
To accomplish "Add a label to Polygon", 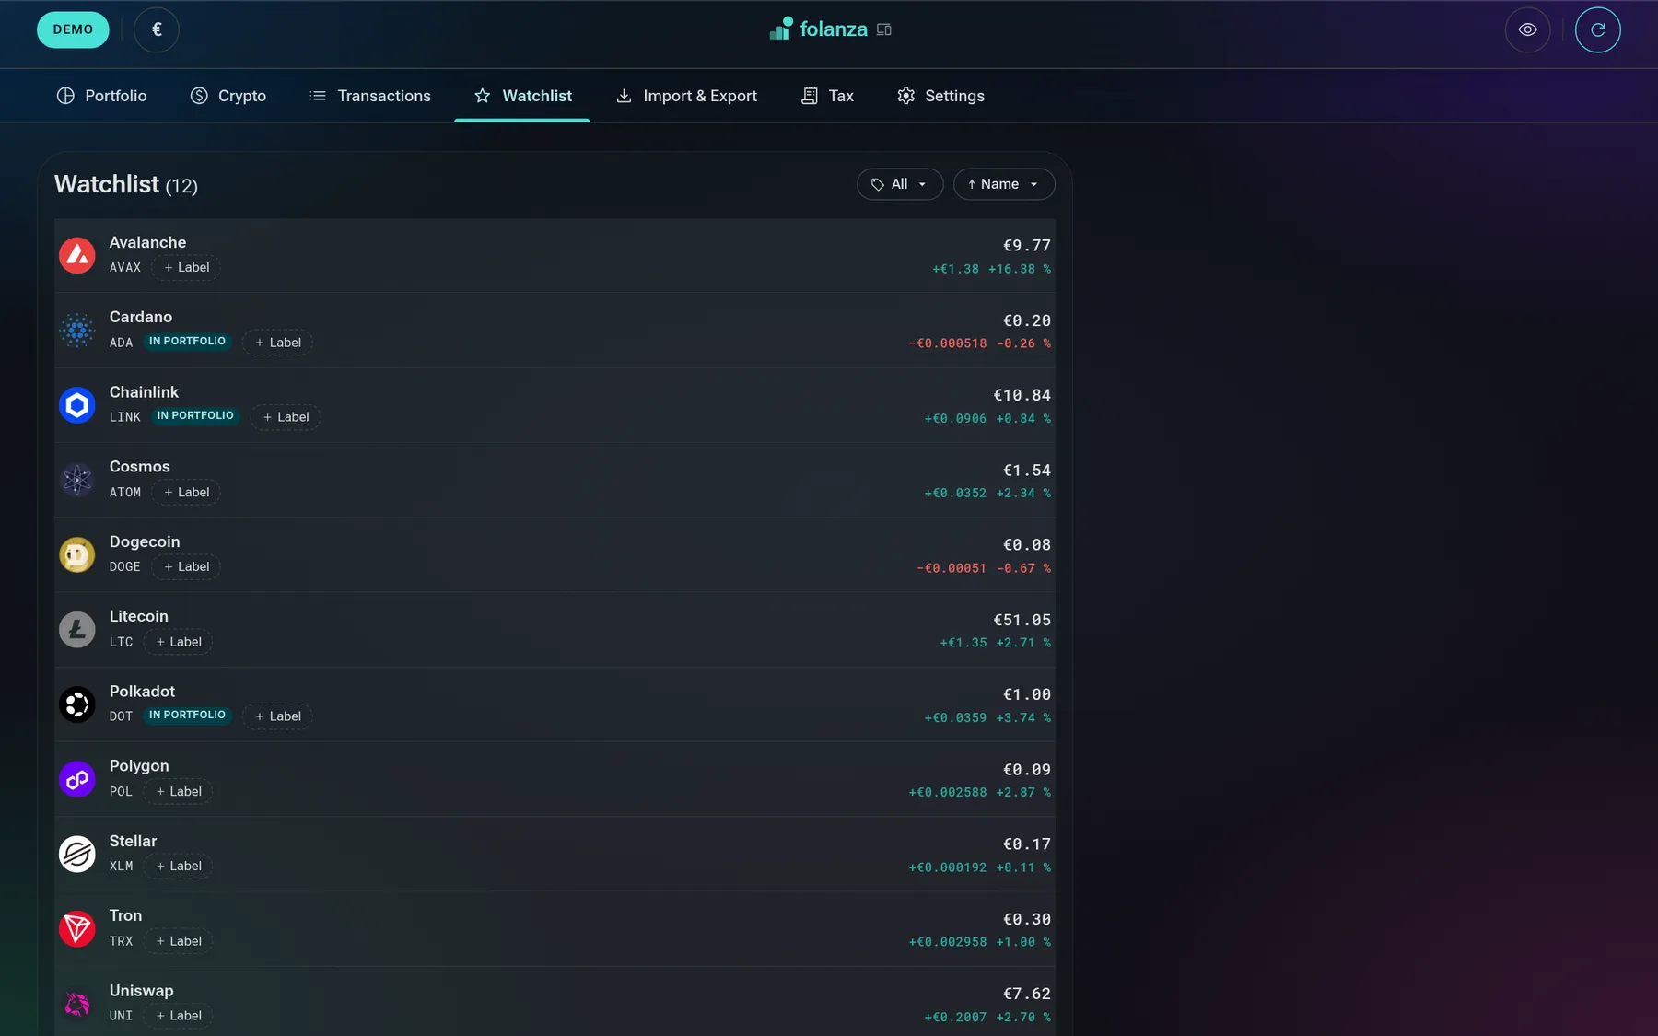I will tap(178, 792).
